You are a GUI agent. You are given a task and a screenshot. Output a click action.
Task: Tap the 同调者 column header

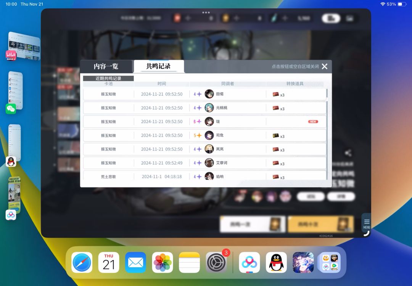click(x=227, y=84)
